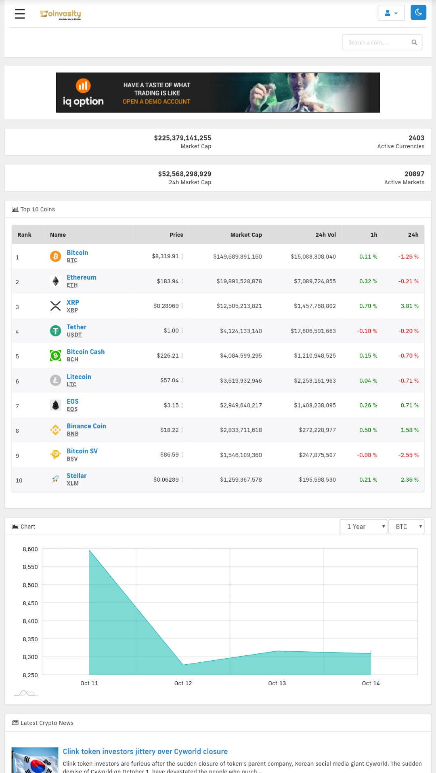Toggle dark mode with the moon button
Image resolution: width=436 pixels, height=773 pixels.
coord(418,13)
